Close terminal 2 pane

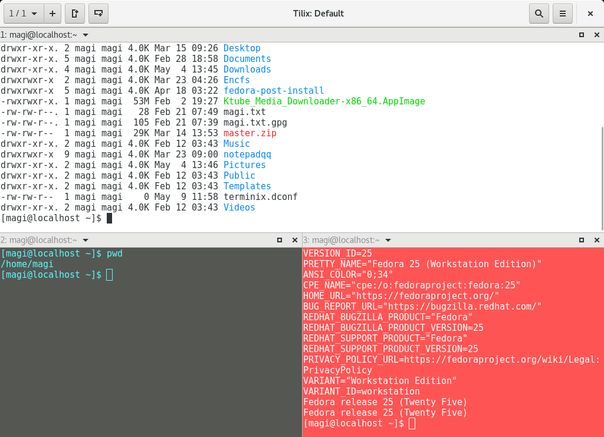(x=295, y=240)
